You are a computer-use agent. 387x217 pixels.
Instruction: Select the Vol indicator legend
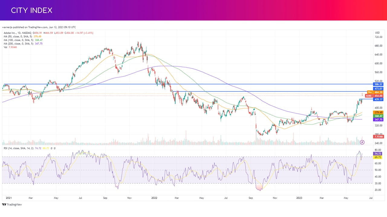10,47
